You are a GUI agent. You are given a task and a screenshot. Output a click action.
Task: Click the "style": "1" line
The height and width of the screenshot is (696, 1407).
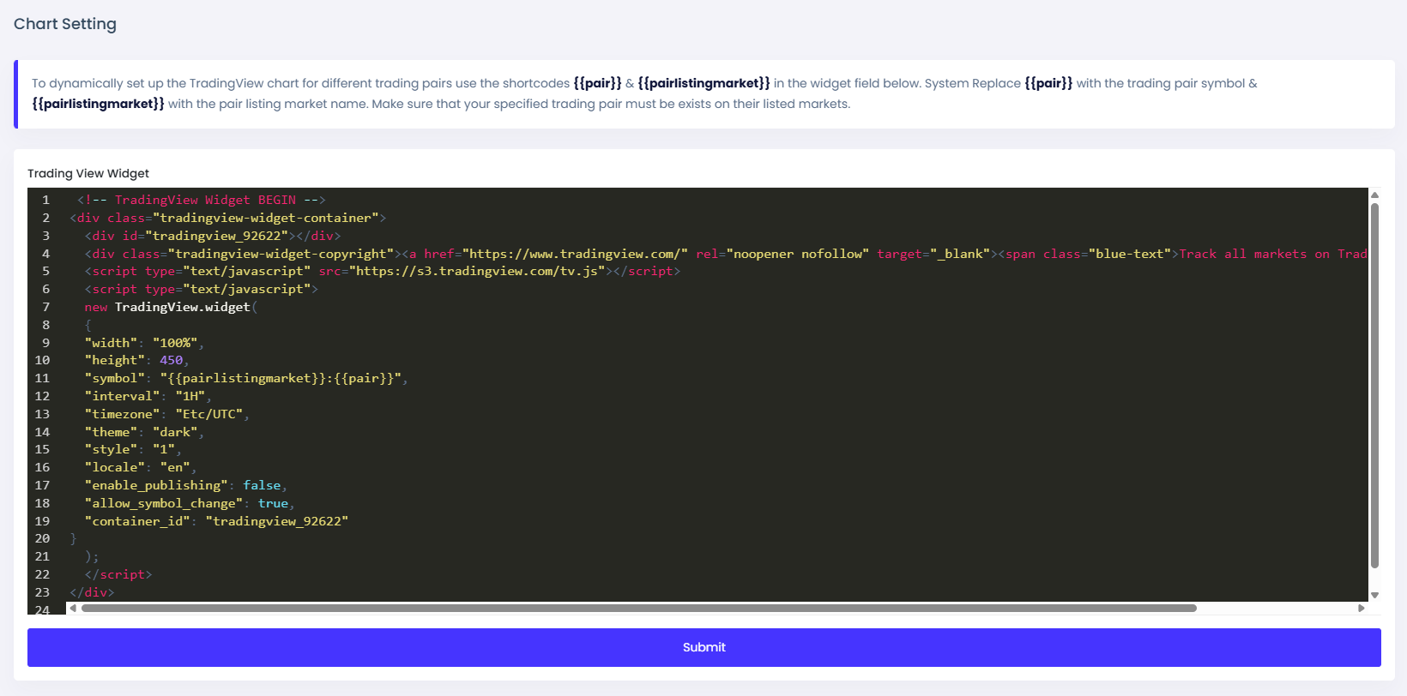pos(133,449)
